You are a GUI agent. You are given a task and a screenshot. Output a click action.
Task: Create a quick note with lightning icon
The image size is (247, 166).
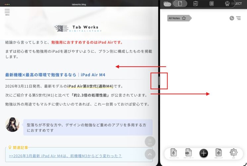click(x=173, y=153)
